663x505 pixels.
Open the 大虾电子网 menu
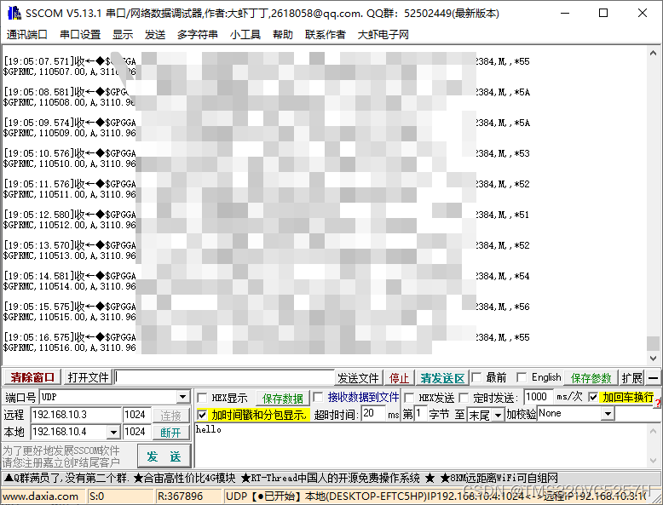pos(383,35)
